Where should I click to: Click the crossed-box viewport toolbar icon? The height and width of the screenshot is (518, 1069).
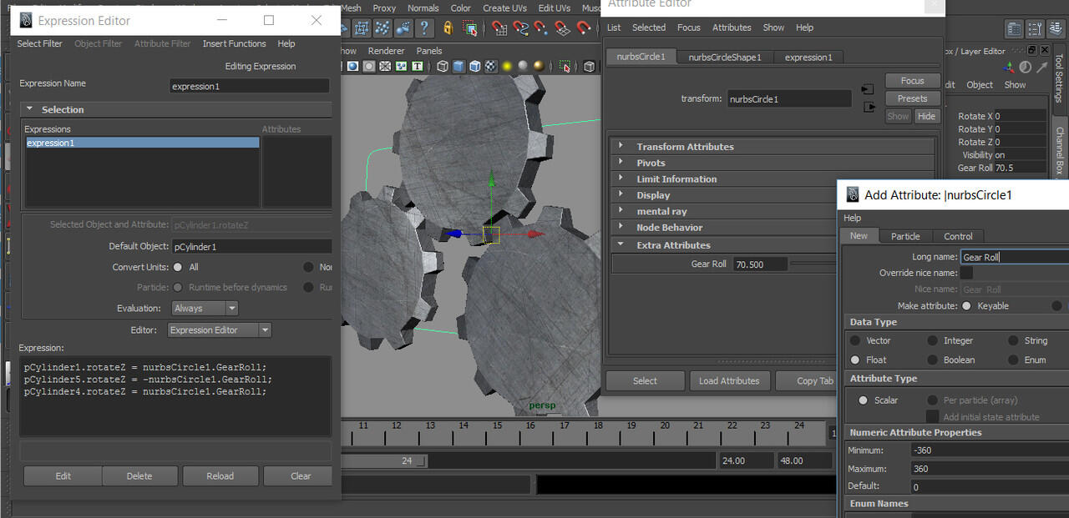(385, 66)
